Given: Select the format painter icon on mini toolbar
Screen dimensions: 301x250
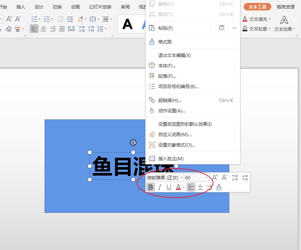Looking at the screenshot, I should coord(219,187).
